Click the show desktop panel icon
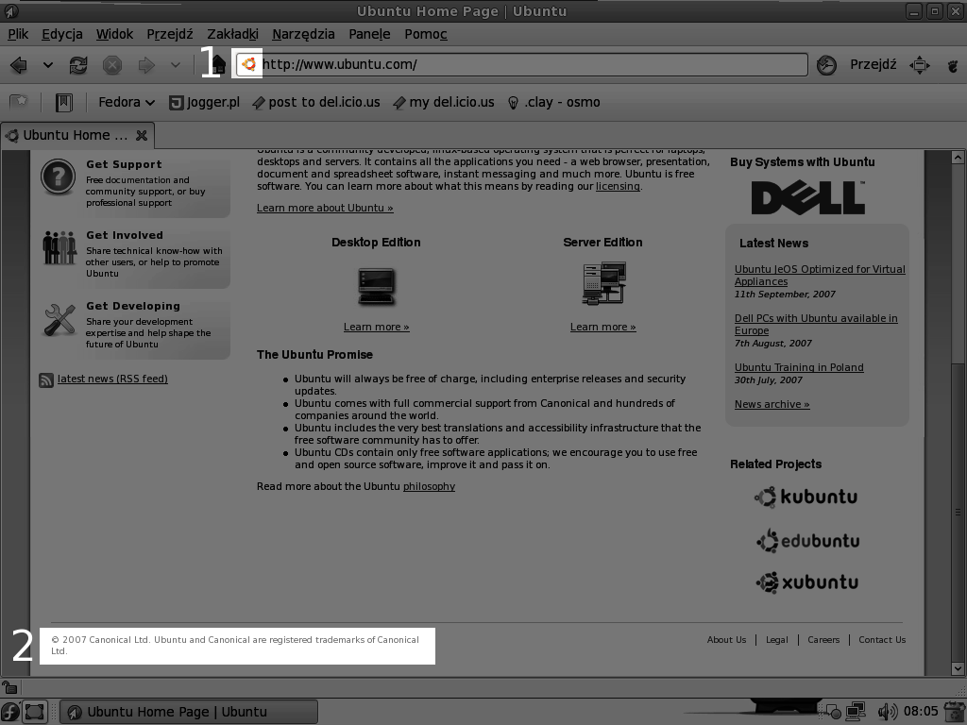The height and width of the screenshot is (725, 967). tap(35, 712)
